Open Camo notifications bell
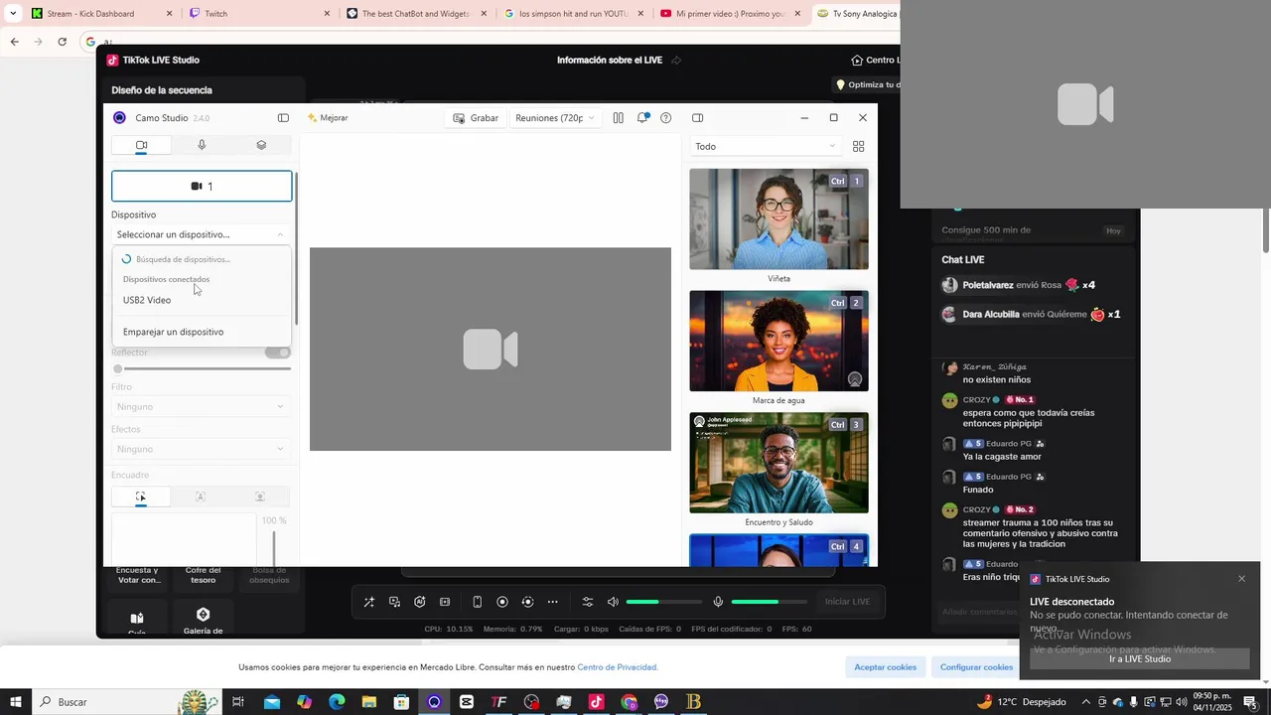The height and width of the screenshot is (715, 1271). click(642, 118)
